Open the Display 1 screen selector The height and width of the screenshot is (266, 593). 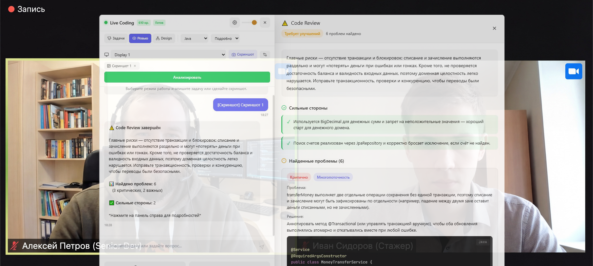[169, 55]
